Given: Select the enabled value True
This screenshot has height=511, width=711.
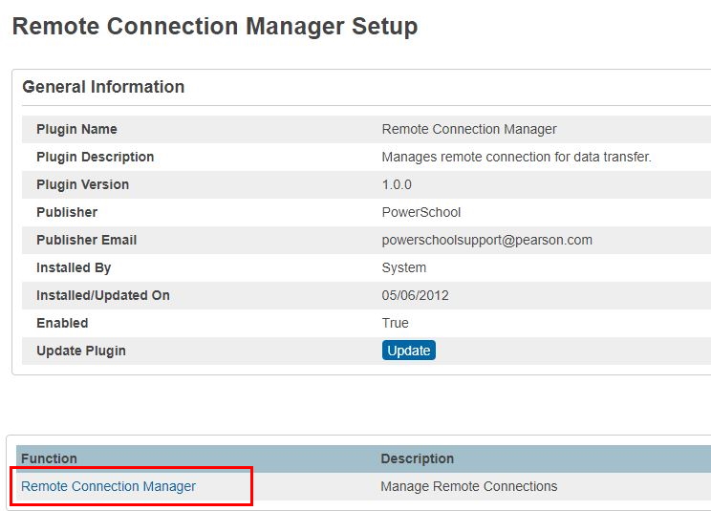Looking at the screenshot, I should (x=395, y=323).
